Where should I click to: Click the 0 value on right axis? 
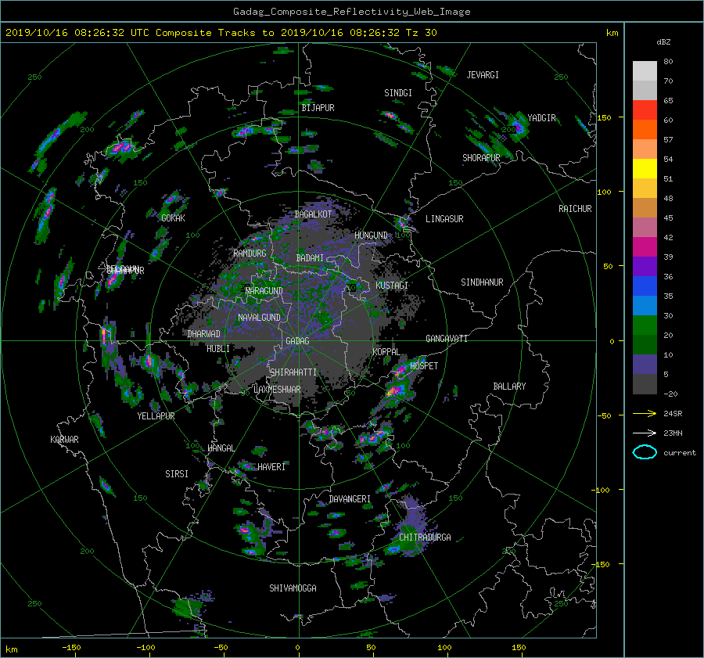coord(612,341)
